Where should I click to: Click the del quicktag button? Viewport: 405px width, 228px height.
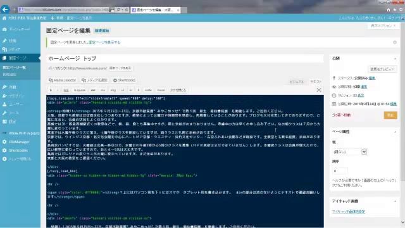click(x=93, y=90)
